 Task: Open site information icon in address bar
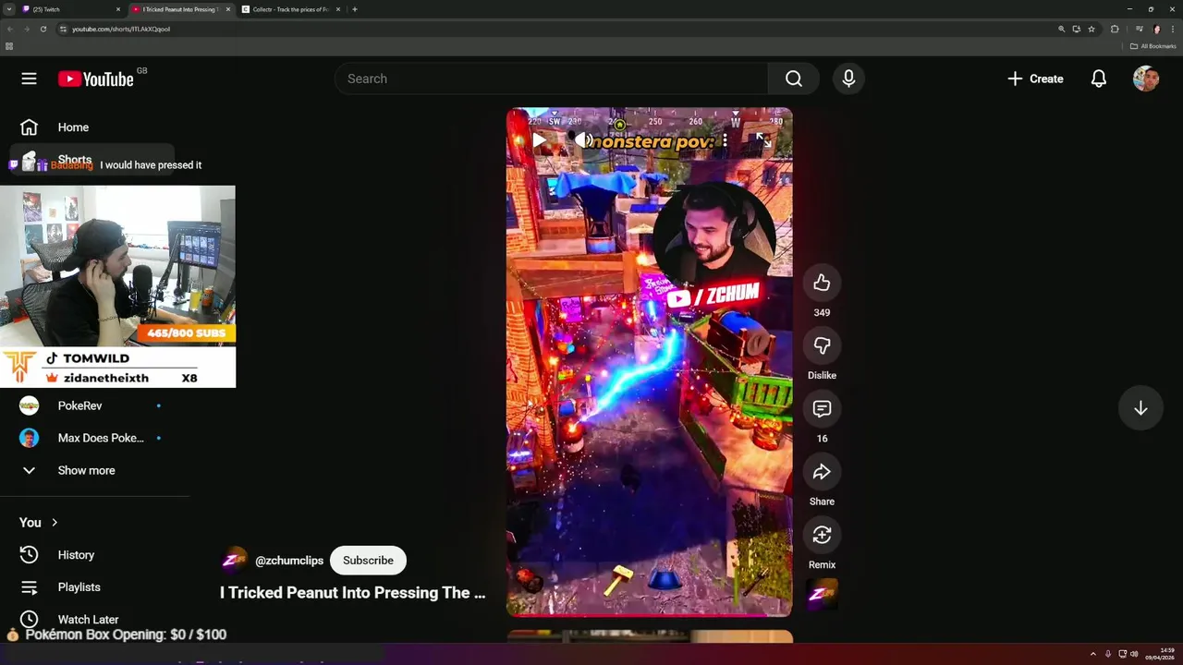point(63,29)
